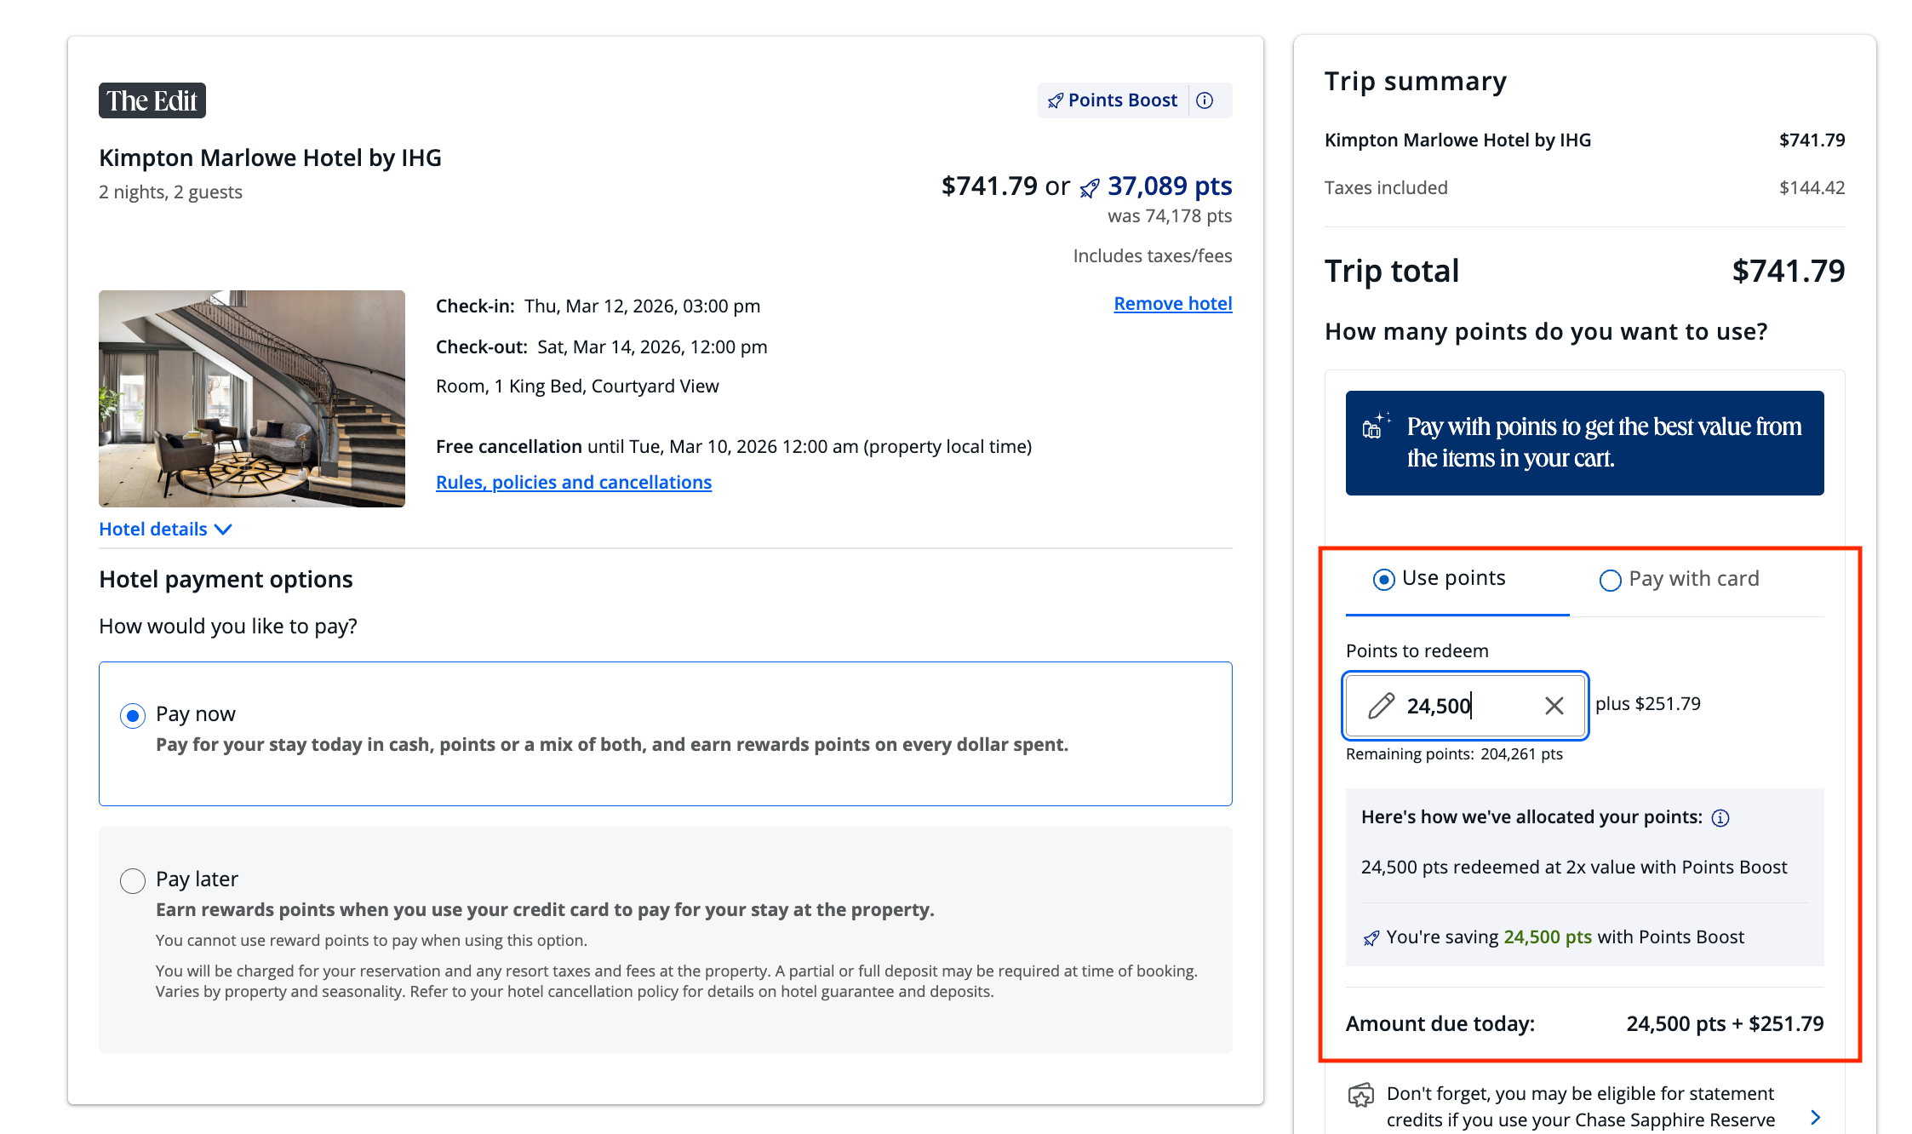
Task: Click the Taxes included amount $144.42
Action: (x=1812, y=188)
